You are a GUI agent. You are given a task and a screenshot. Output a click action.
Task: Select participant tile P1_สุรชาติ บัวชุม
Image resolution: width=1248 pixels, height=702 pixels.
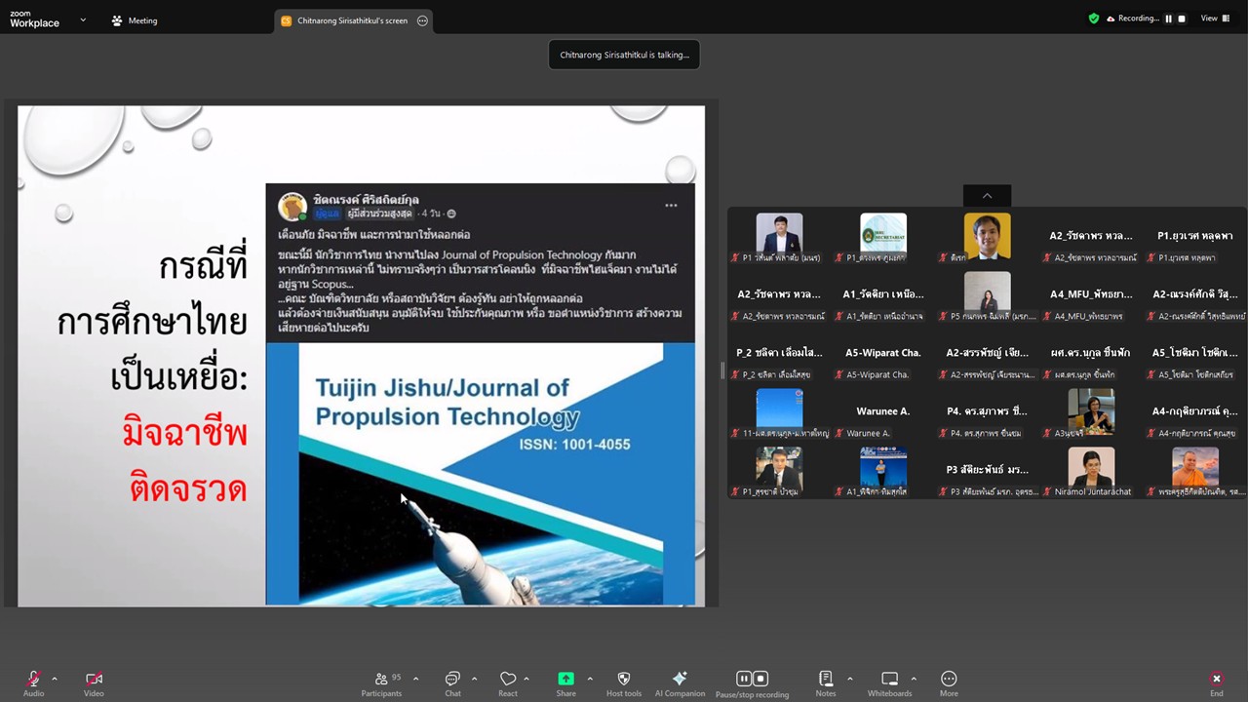click(x=779, y=472)
